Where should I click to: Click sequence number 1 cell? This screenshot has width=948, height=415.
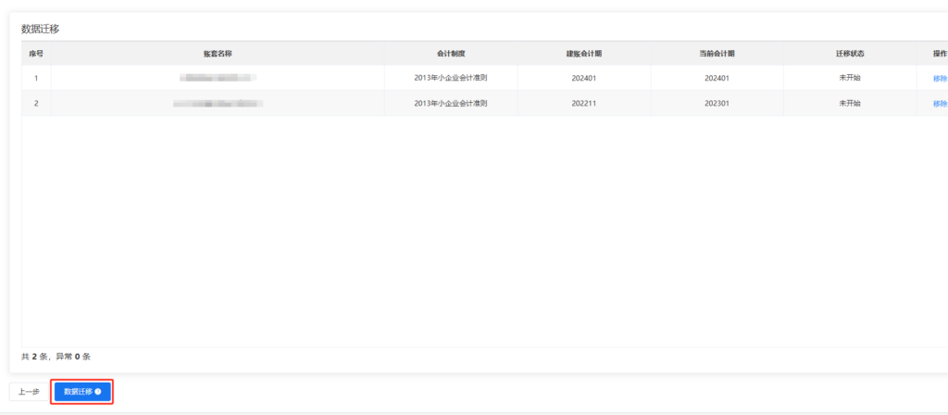pyautogui.click(x=36, y=78)
